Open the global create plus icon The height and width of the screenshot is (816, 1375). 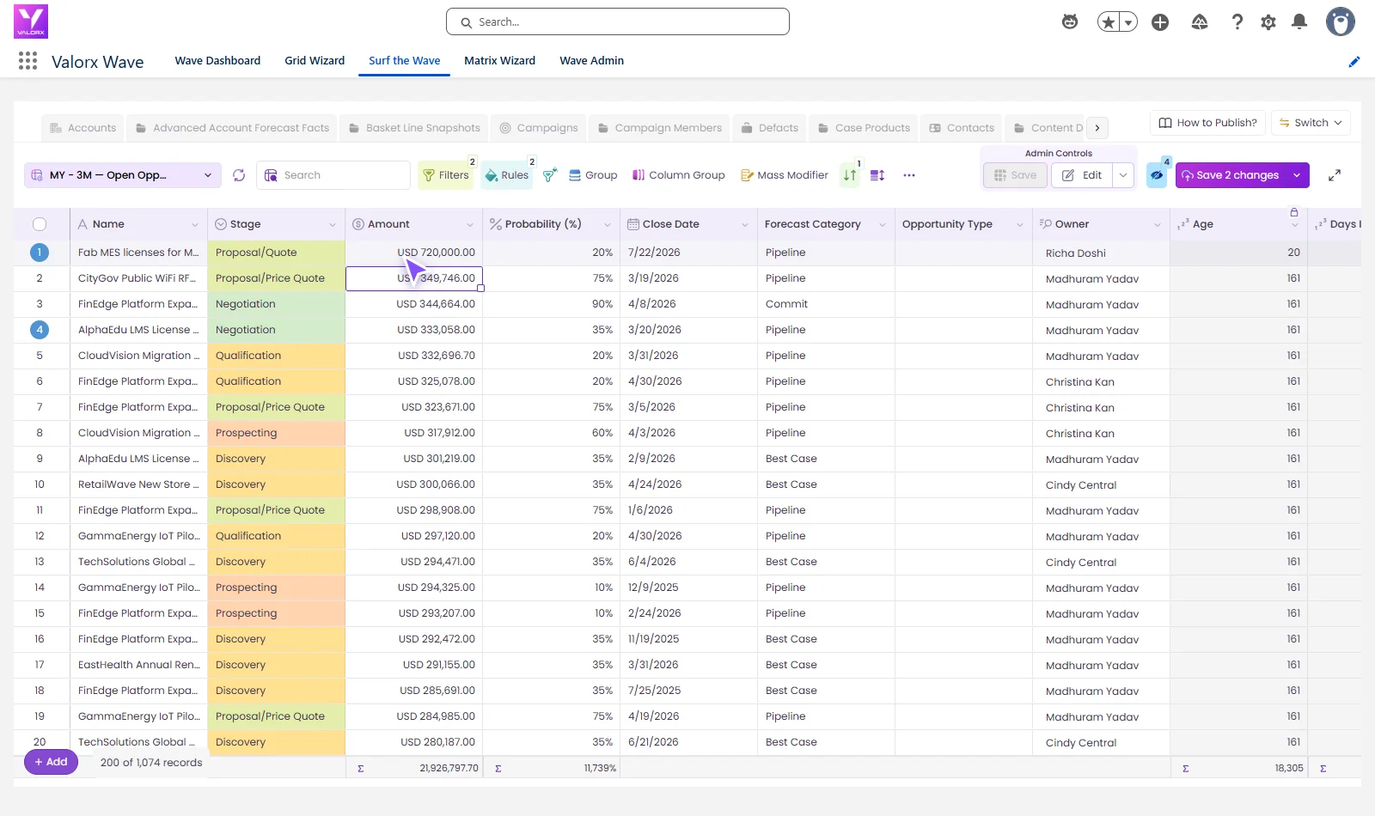(x=1160, y=22)
